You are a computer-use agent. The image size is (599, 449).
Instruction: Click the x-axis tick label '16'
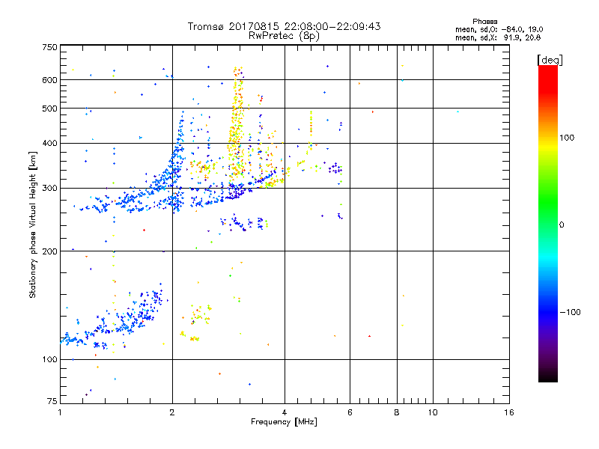509,412
